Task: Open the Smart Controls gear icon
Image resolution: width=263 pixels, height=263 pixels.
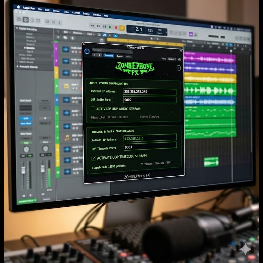Action: [47, 22]
